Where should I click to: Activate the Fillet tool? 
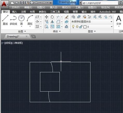[58, 22]
